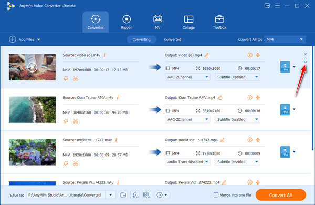Toggle the GPU chip OFF icon

(146, 195)
